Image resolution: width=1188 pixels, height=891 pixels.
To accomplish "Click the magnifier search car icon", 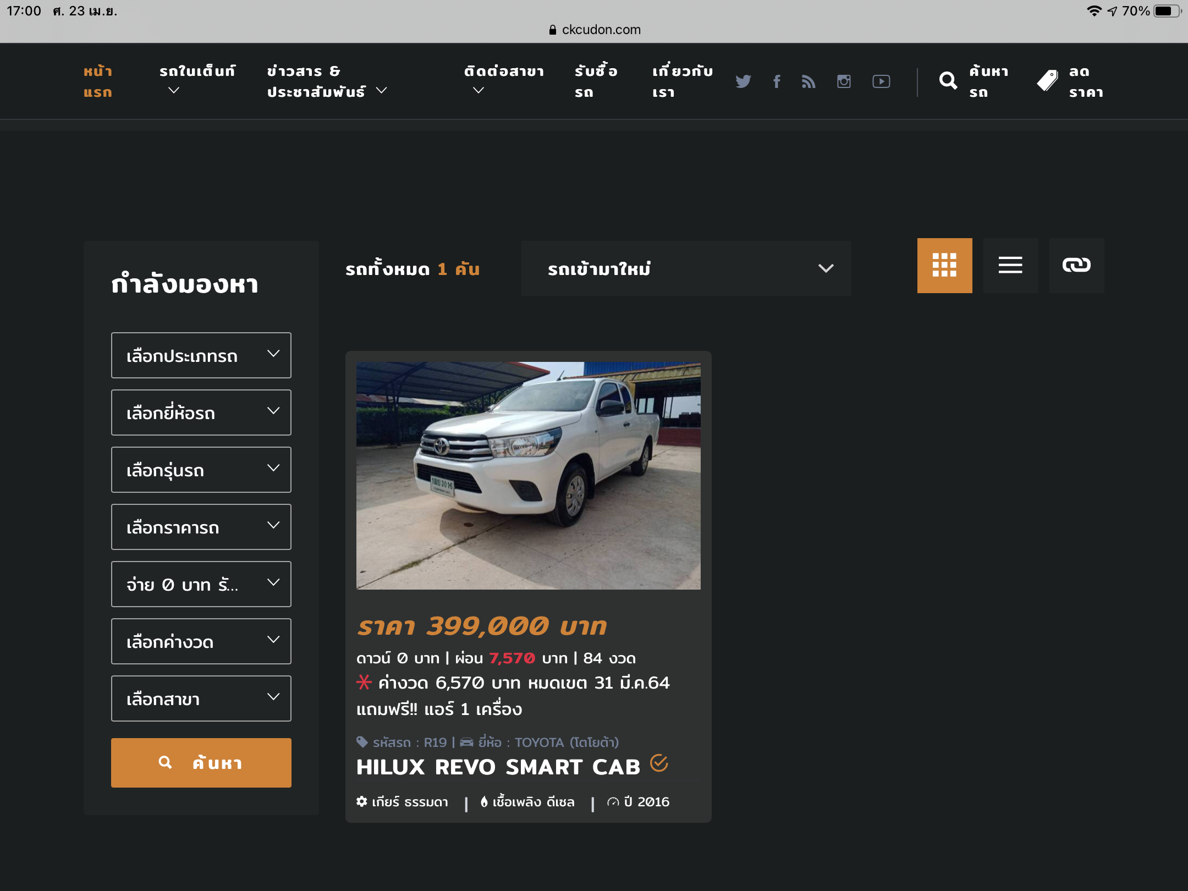I will [x=948, y=81].
